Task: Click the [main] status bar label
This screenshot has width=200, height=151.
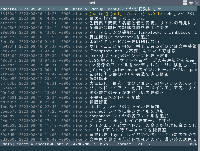Action: tap(7, 144)
